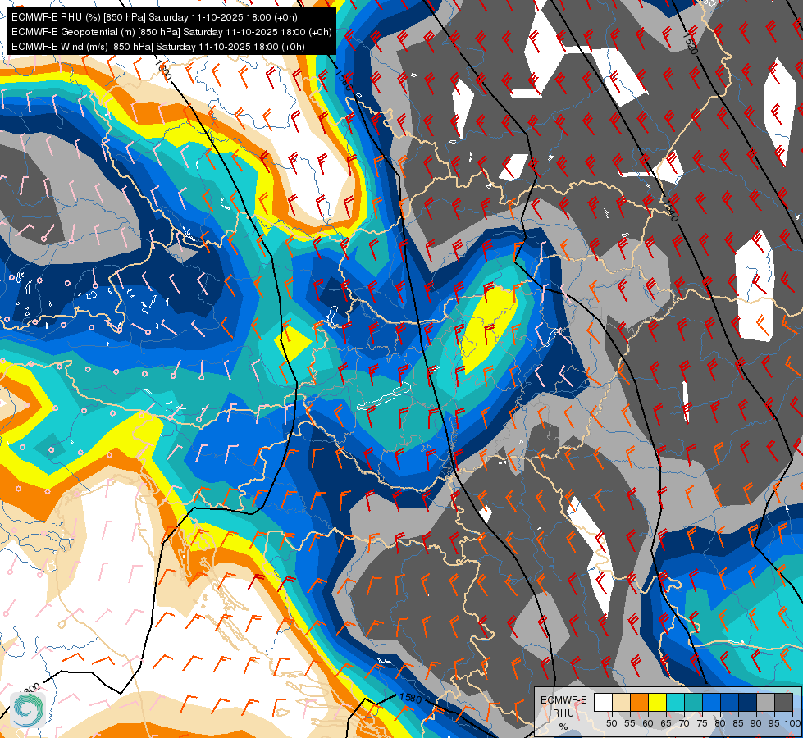Click the legend tick value "55"
The width and height of the screenshot is (803, 738).
point(629,723)
